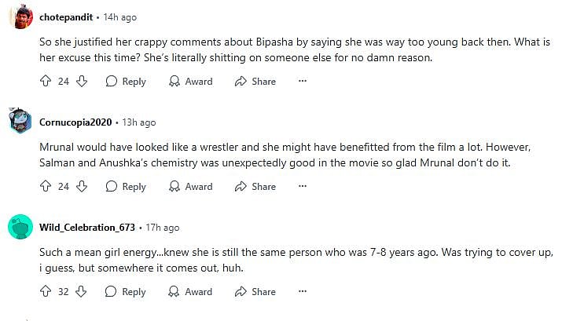Open the Wild_Celebration_673 user profile link
This screenshot has width=562, height=321.
click(x=87, y=228)
